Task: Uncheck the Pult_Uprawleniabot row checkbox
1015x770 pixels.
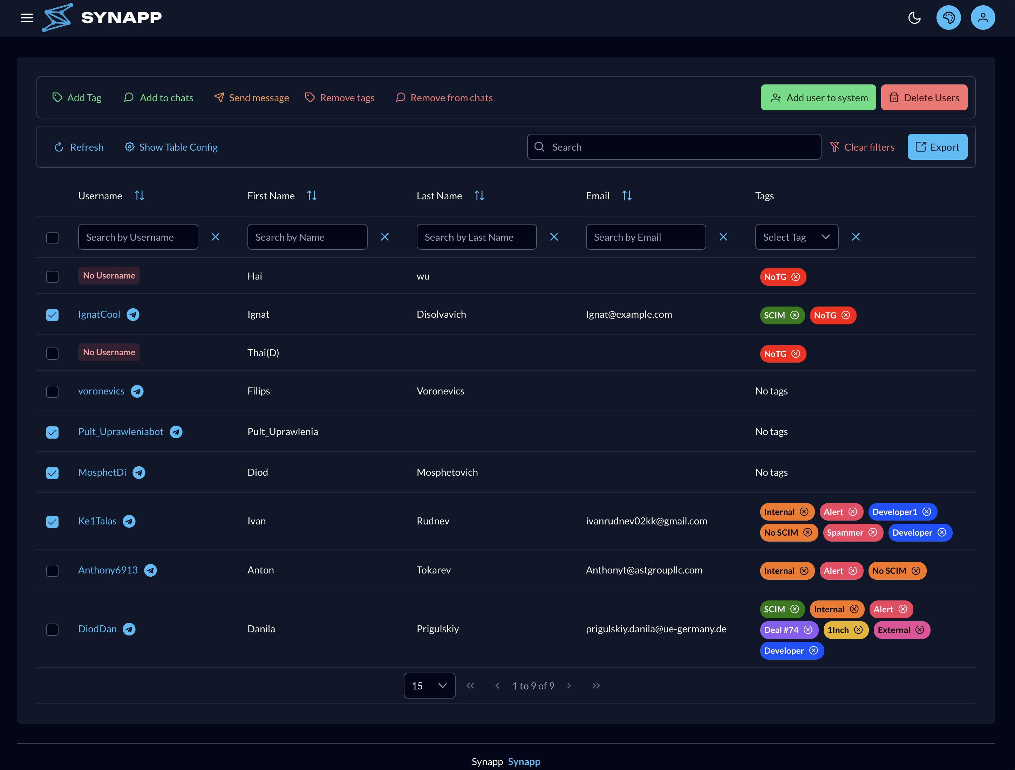Action: tap(52, 432)
